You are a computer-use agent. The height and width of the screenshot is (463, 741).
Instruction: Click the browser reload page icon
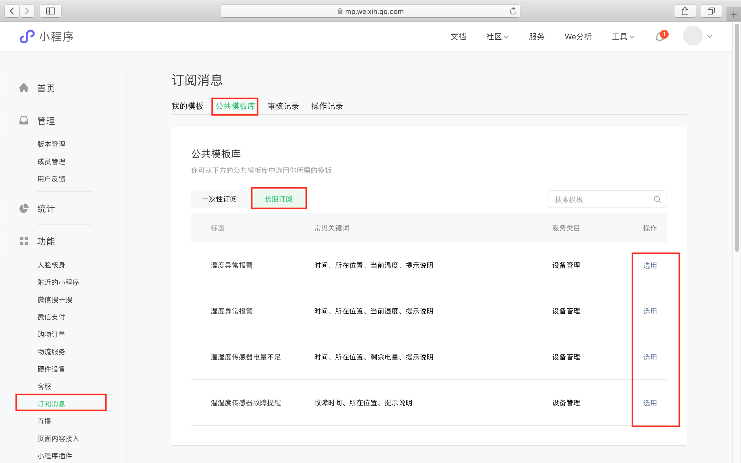click(x=513, y=11)
